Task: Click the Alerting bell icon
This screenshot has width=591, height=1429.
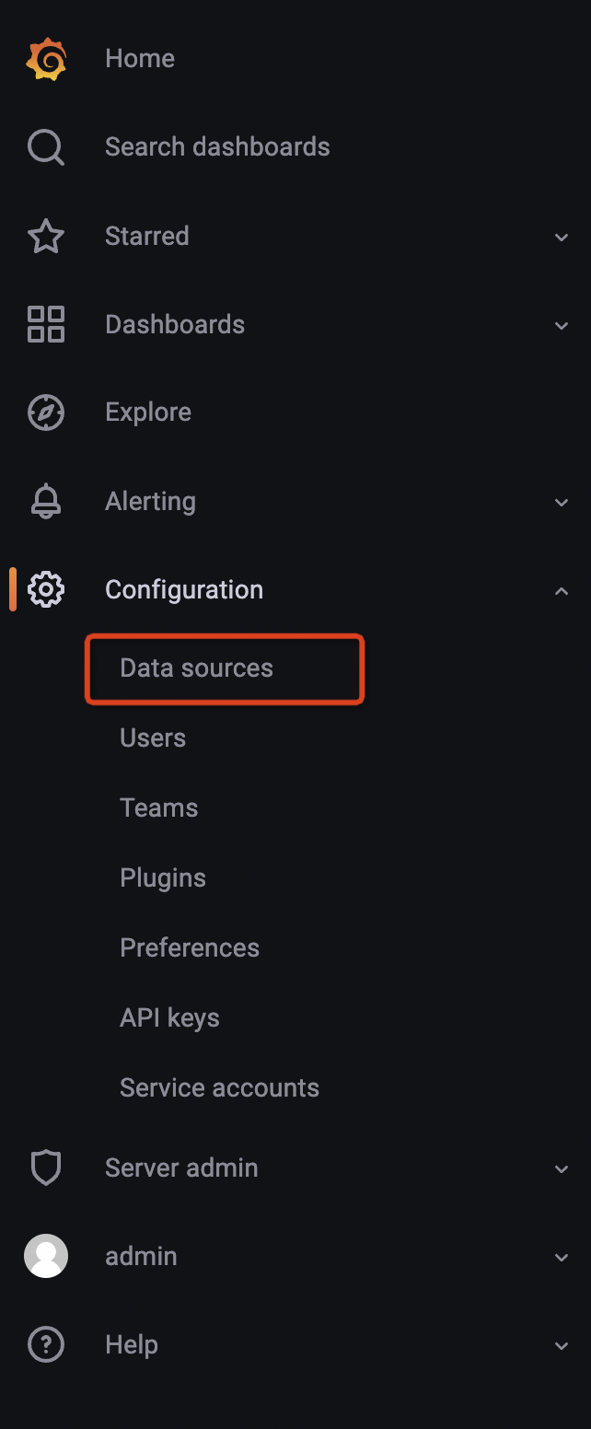Action: click(x=46, y=502)
